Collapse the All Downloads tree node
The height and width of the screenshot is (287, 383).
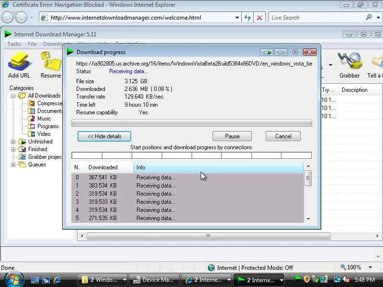click(13, 96)
